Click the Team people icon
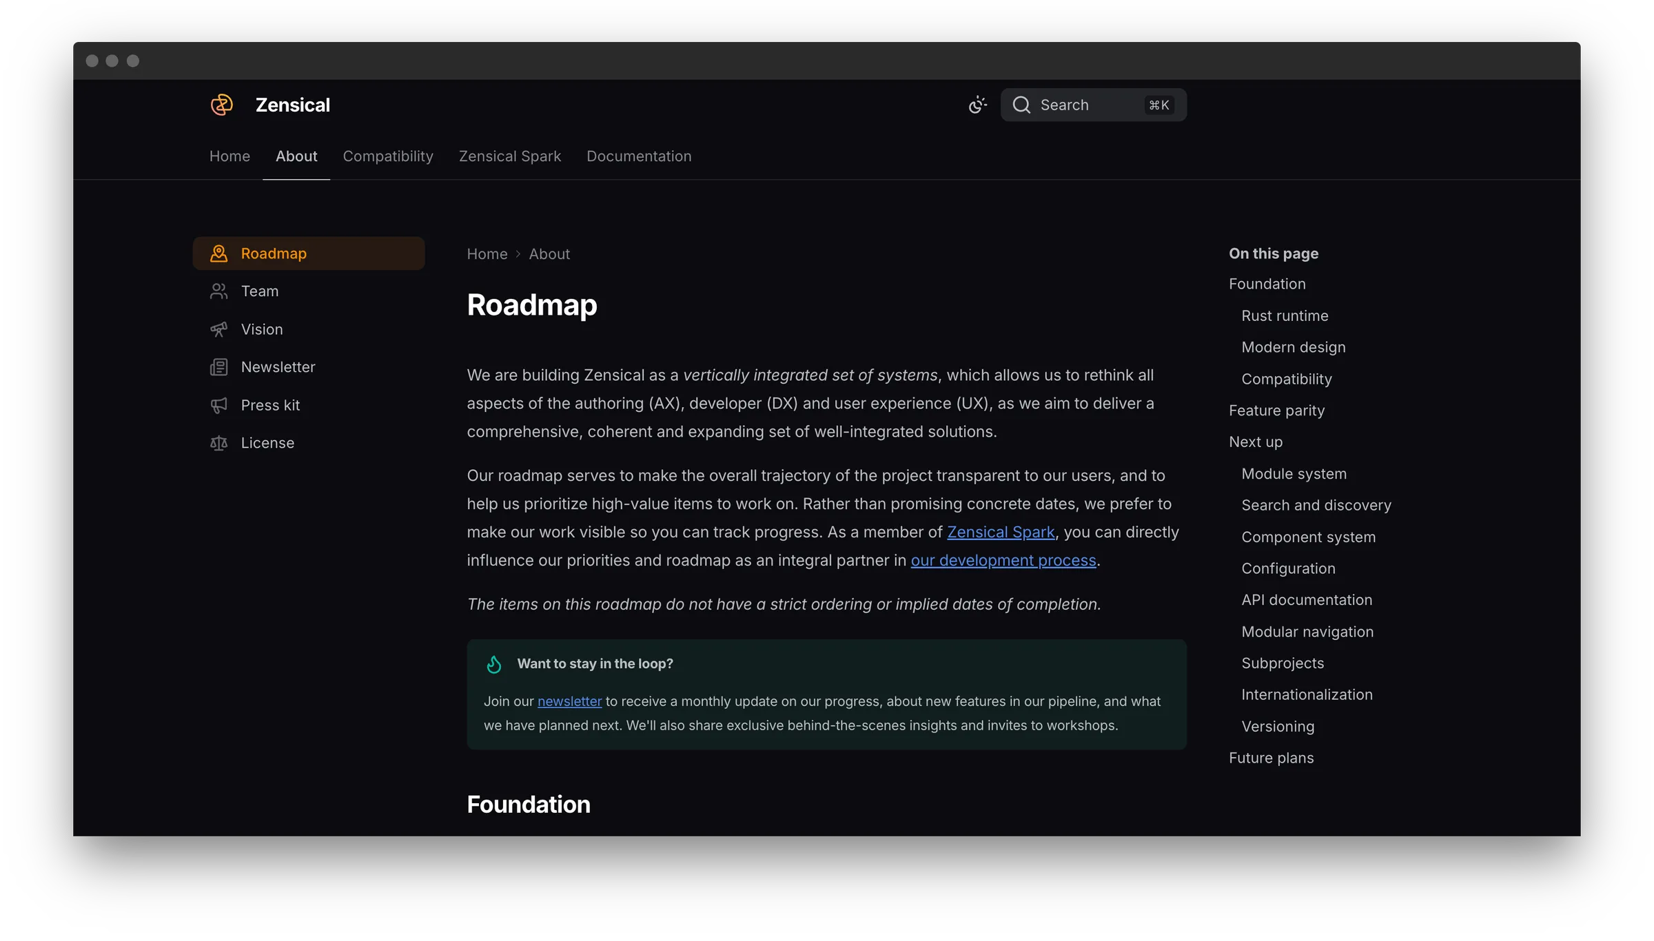1654x941 pixels. point(218,291)
